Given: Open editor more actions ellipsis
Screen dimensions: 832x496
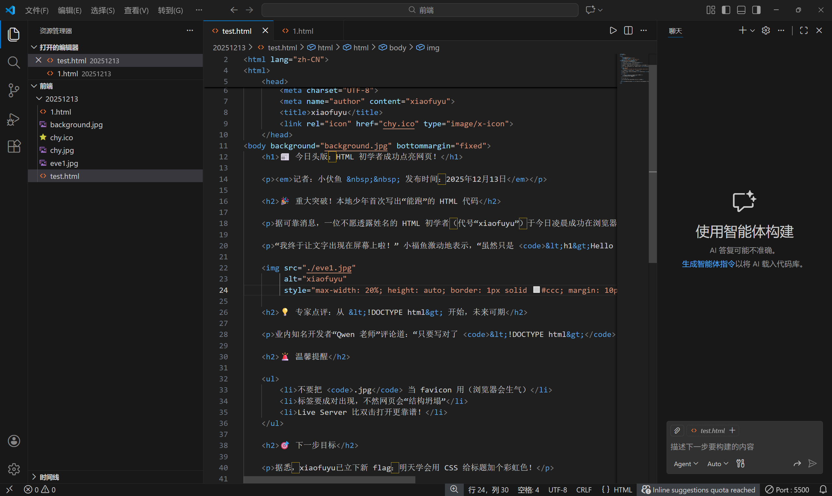Looking at the screenshot, I should pos(643,31).
